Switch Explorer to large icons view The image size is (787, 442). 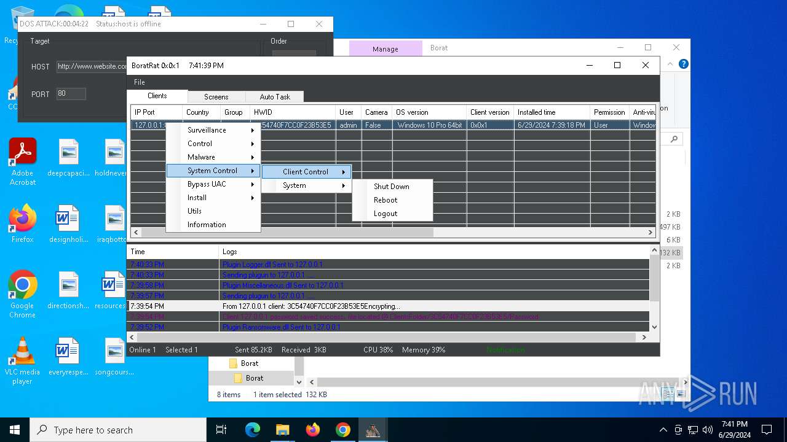pyautogui.click(x=682, y=395)
